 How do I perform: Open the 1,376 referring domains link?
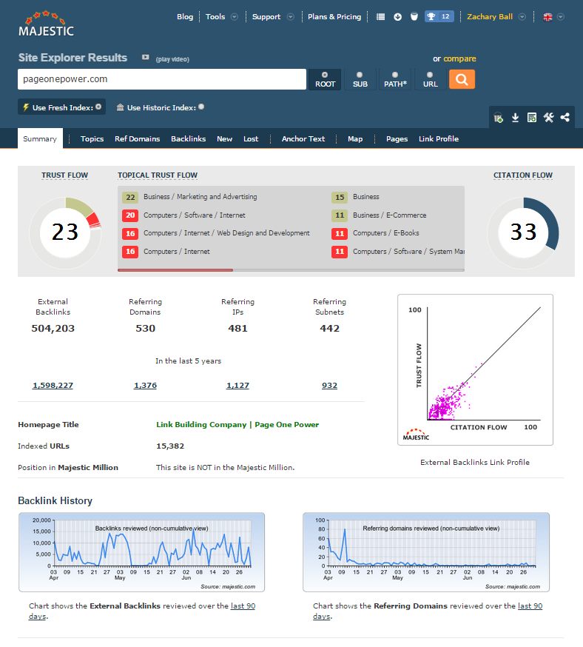145,386
